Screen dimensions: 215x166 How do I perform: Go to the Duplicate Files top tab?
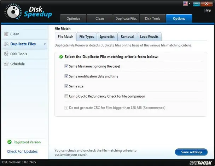pos(126,18)
